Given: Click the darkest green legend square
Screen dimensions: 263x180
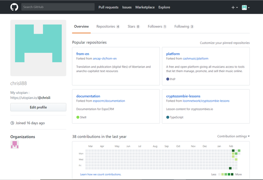Looking at the screenshot, I should point(232,174).
